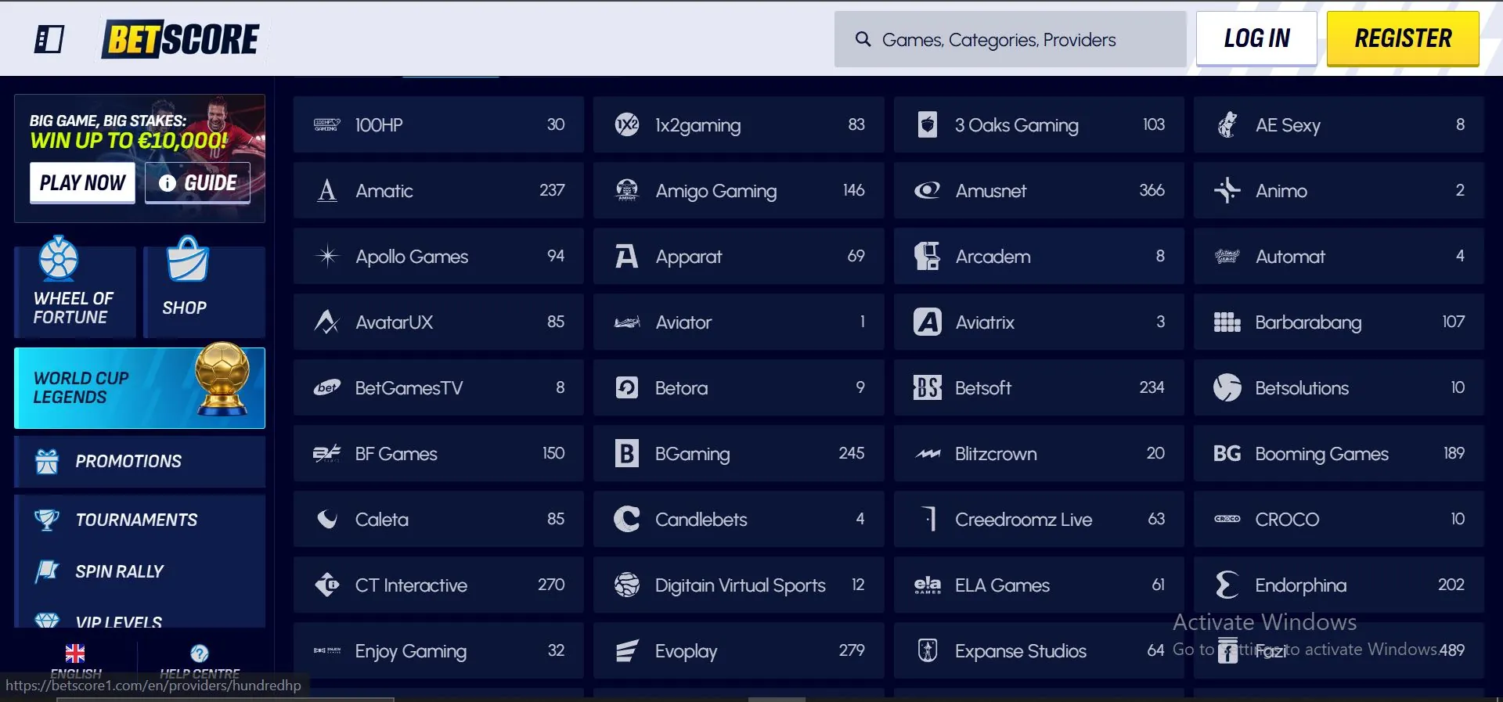Select the Apparat provider icon
Screen dimensions: 1503x702
coord(627,256)
